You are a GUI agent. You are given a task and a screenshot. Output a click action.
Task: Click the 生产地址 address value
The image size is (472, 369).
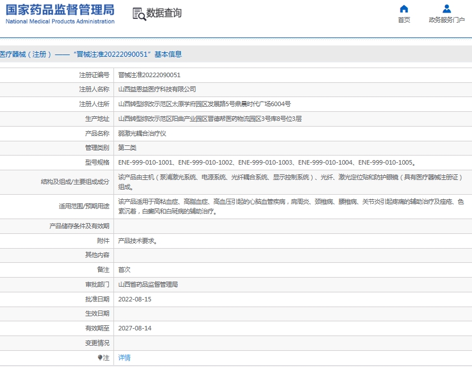click(210, 119)
